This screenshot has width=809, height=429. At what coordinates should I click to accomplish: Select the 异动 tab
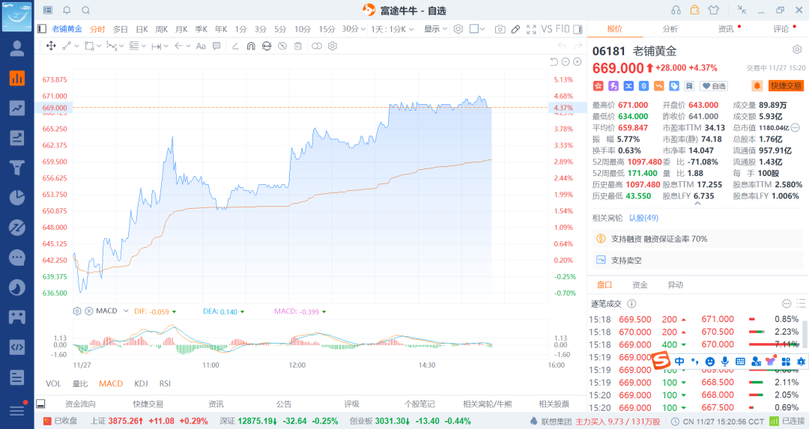(676, 285)
